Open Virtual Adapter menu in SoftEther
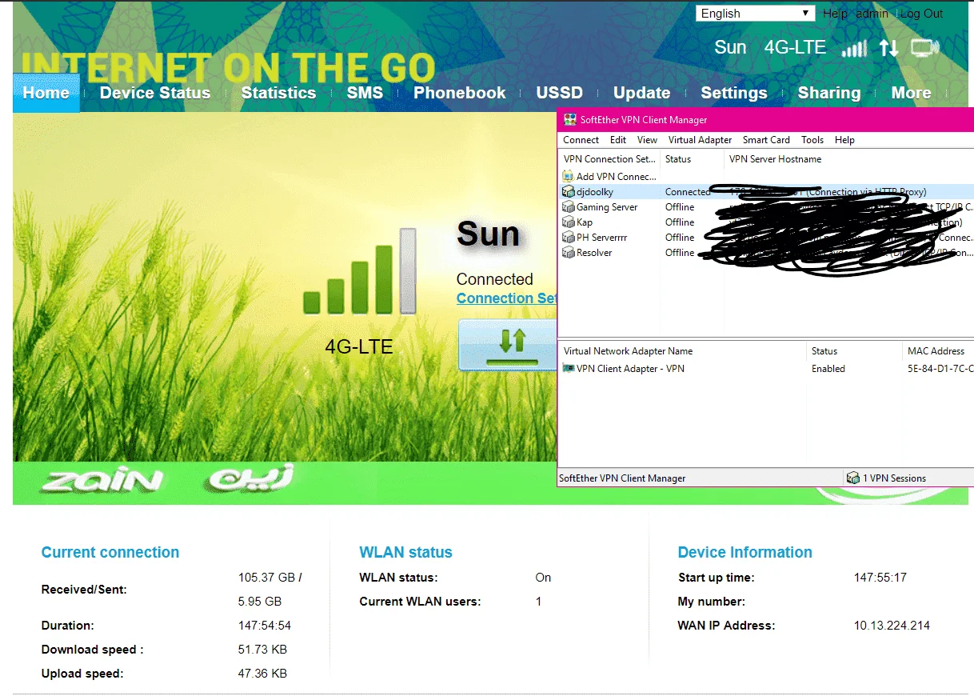Viewport: 974px width, 696px height. click(700, 140)
